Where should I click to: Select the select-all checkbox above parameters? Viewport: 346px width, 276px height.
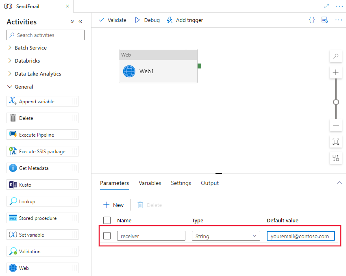[107, 220]
